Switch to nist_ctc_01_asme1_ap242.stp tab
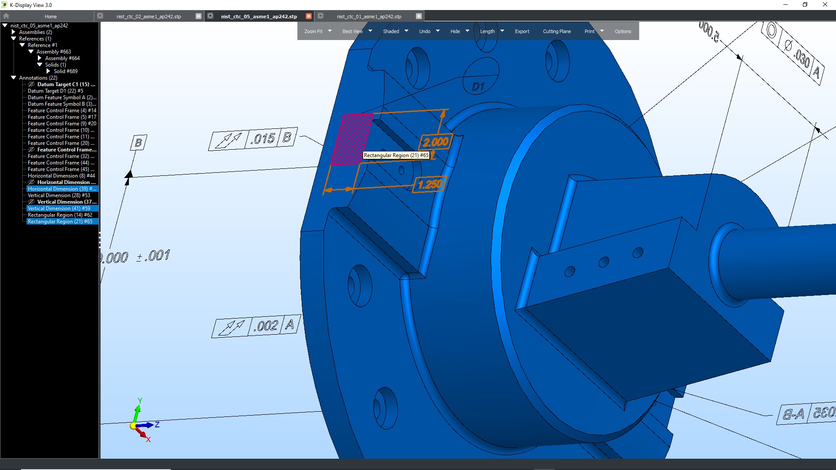 coord(369,17)
